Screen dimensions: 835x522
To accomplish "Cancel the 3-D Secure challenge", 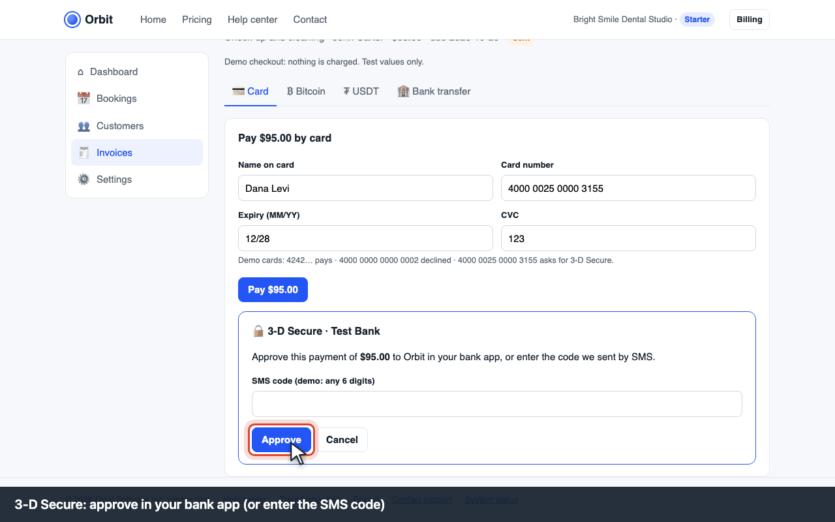I will 342,440.
